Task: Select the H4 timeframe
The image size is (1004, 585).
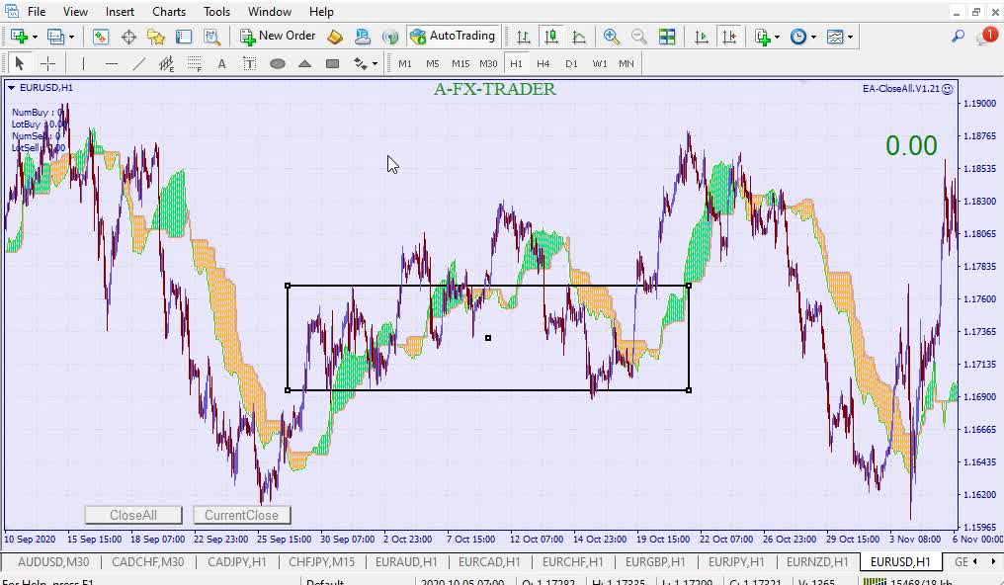Action: tap(544, 64)
